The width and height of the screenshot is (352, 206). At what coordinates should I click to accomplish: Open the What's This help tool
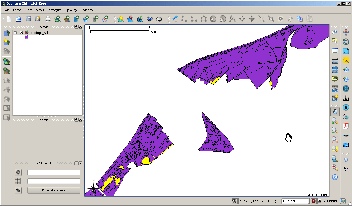click(346, 168)
